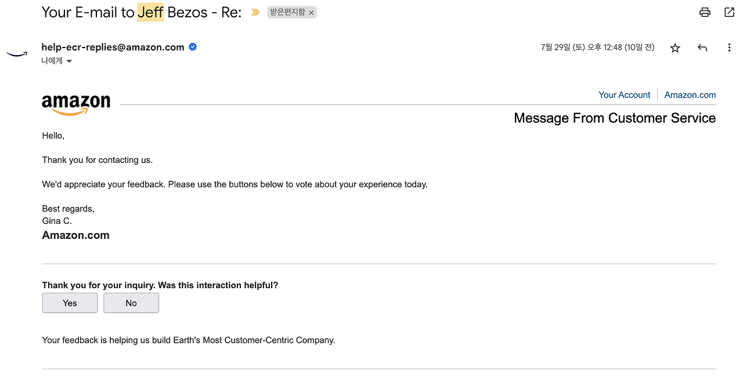Open the Amazon.com link in the header
Image resolution: width=743 pixels, height=378 pixels.
coord(690,95)
